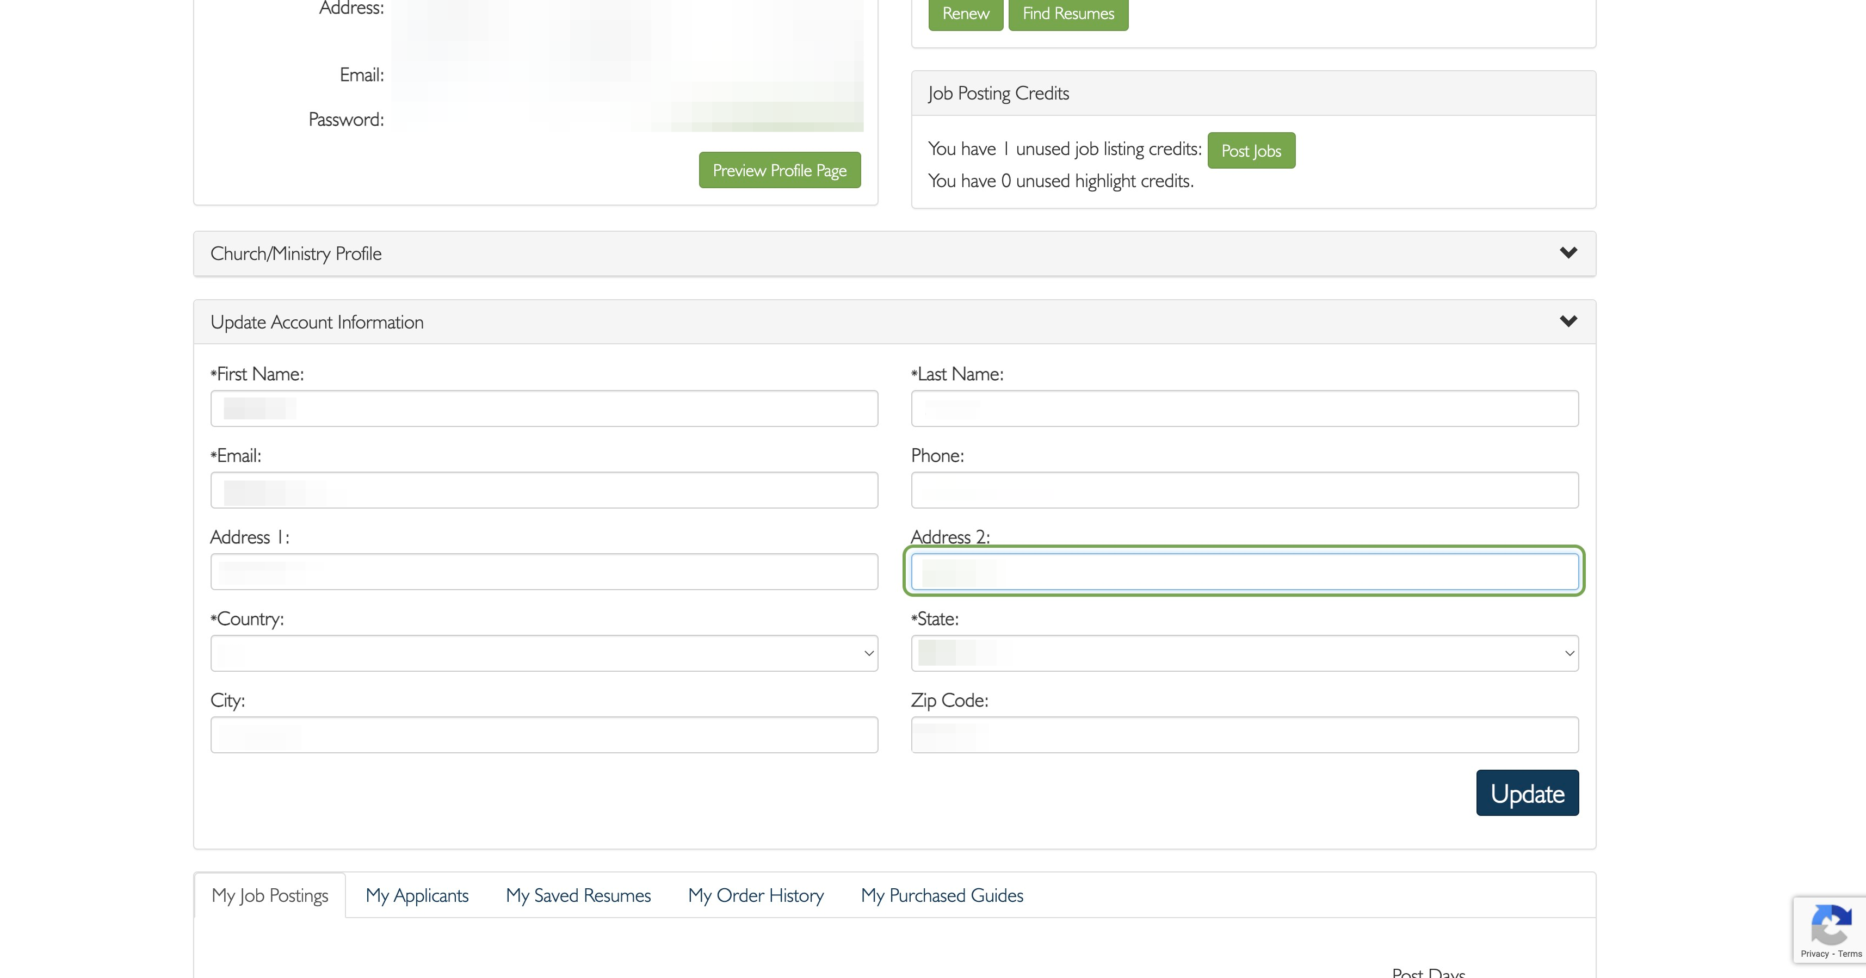Open the reCAPTCHA Terms link
This screenshot has width=1866, height=978.
tap(1849, 954)
